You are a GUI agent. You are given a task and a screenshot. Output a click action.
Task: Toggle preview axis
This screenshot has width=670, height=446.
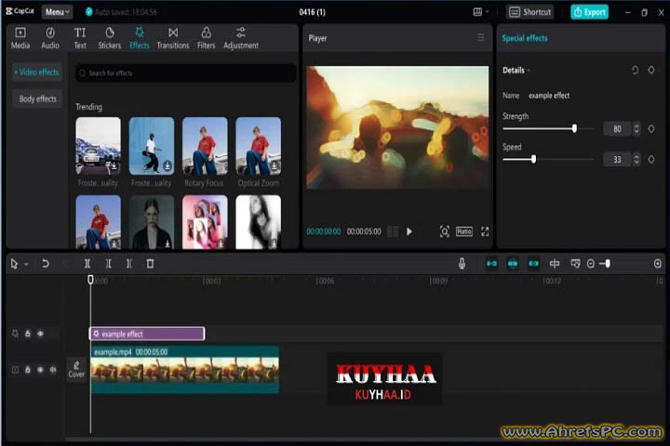click(x=555, y=263)
